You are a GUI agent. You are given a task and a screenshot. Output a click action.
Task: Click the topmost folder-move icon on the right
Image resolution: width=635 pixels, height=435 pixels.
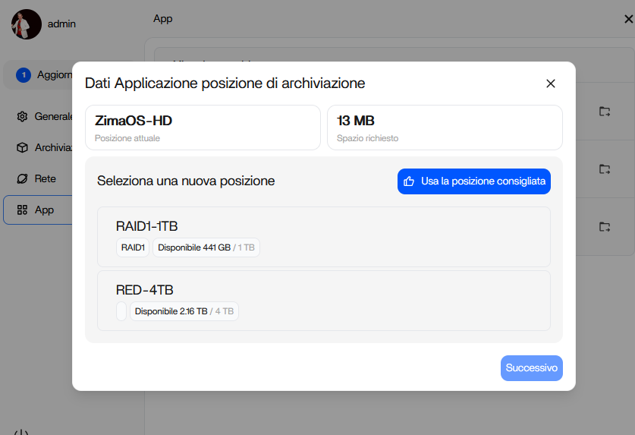tap(604, 112)
